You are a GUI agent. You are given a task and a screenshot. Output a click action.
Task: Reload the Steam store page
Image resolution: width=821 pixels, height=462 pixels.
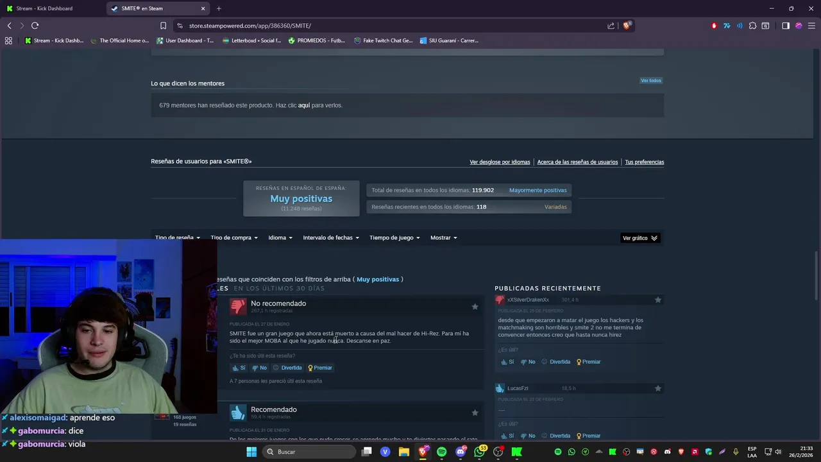click(x=35, y=26)
